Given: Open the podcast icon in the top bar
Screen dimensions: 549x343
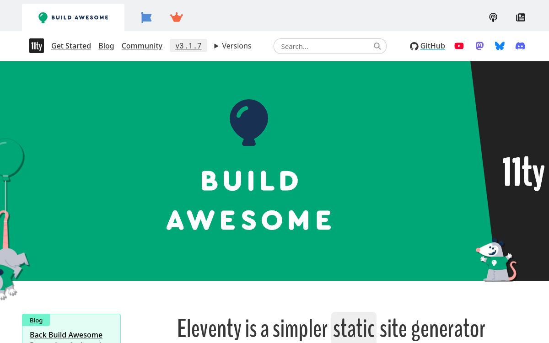Looking at the screenshot, I should click(x=493, y=17).
